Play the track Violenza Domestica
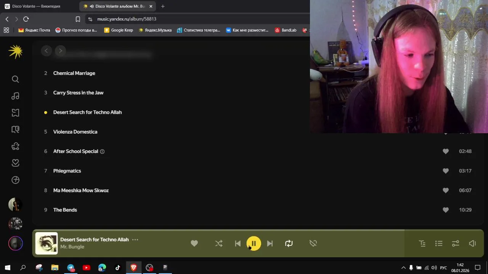Screen dimensions: 488x274 click(75, 132)
